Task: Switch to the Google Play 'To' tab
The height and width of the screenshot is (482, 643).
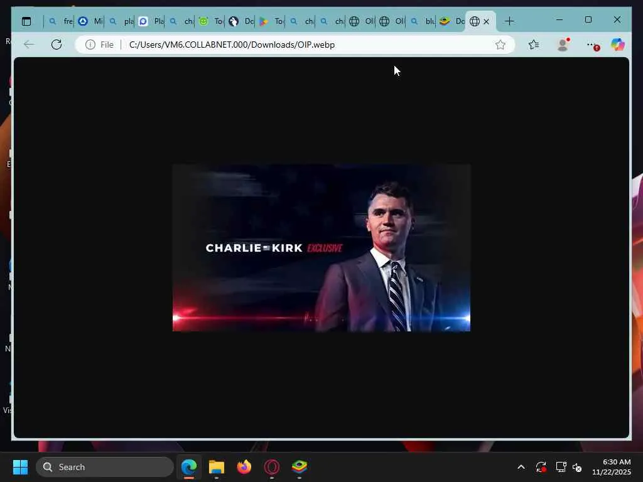Action: 271,21
